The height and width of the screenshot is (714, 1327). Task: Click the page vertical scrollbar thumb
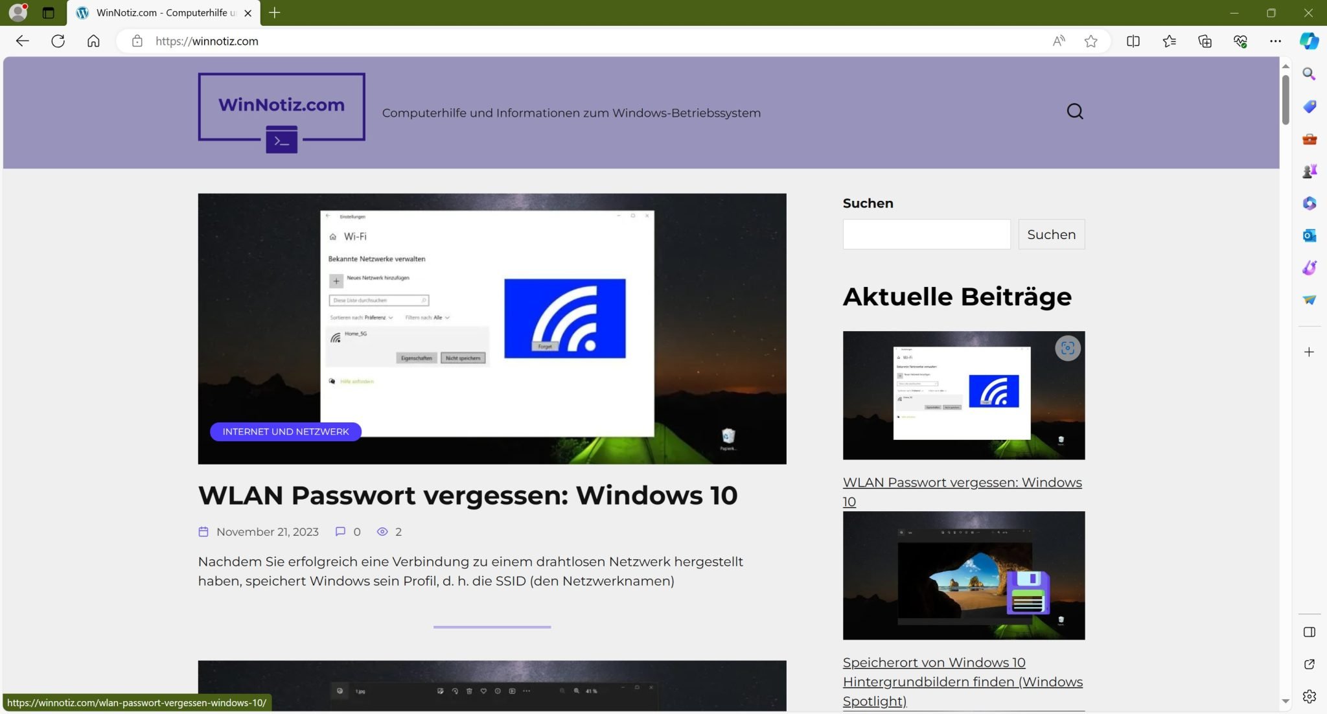coord(1286,99)
